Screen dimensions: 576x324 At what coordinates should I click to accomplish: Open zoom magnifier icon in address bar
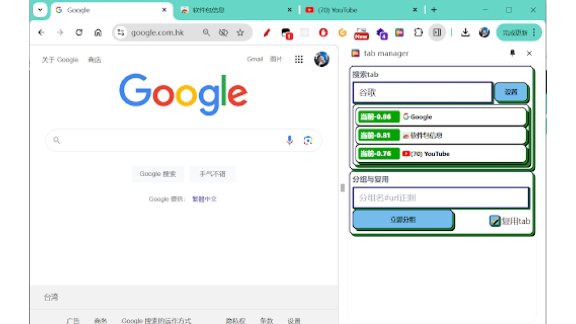206,33
